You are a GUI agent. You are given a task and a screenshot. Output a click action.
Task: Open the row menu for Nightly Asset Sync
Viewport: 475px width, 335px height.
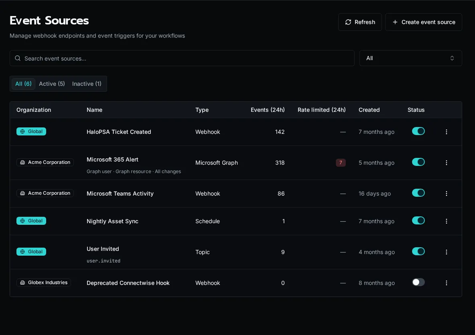(x=446, y=221)
